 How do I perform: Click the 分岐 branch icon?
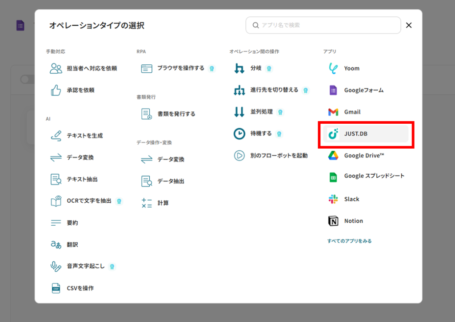pos(239,68)
